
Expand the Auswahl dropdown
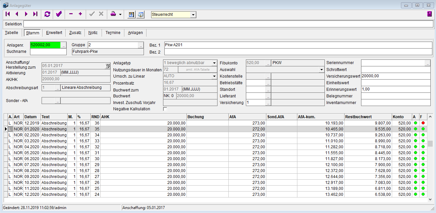pos(321,70)
